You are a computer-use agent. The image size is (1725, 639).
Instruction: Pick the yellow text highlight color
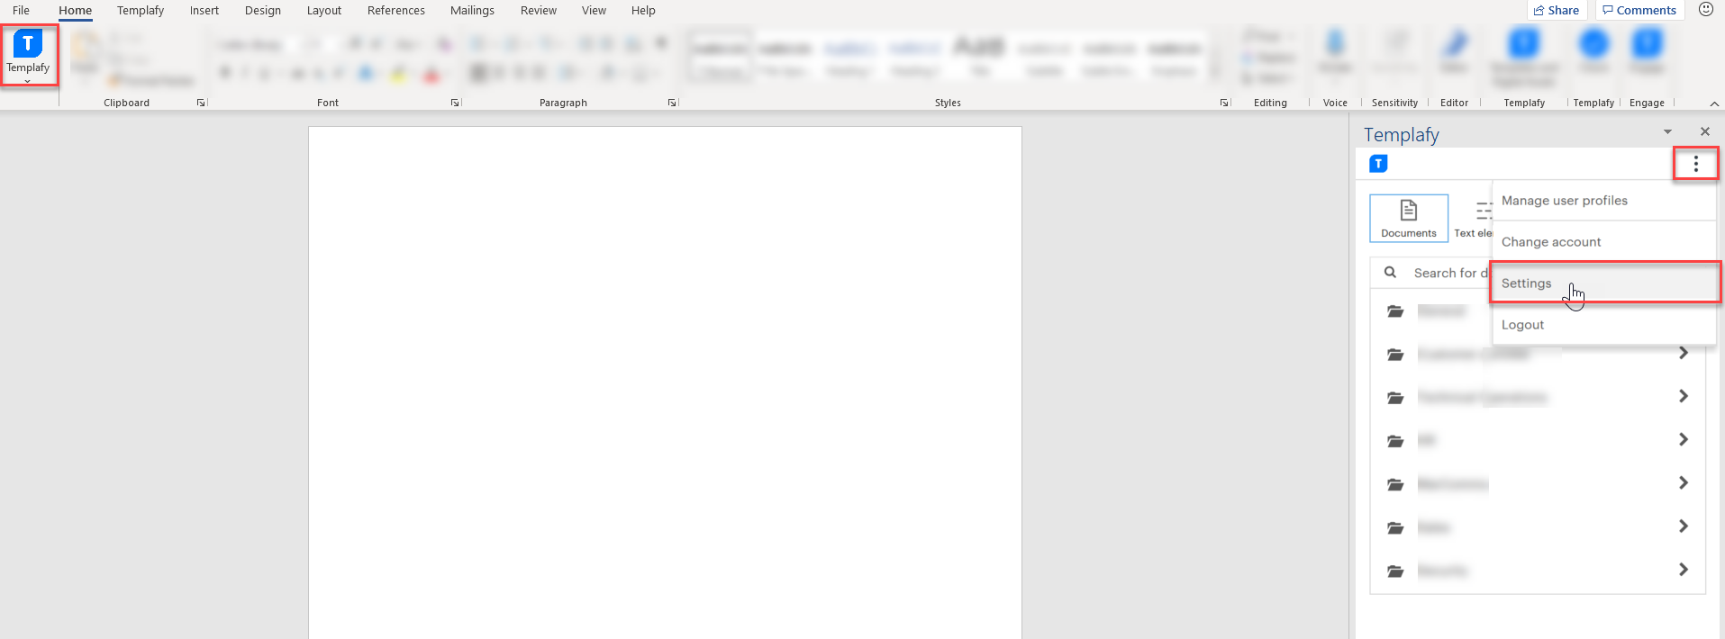pyautogui.click(x=399, y=74)
